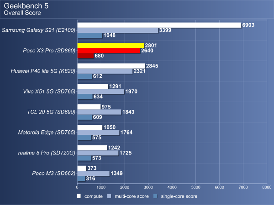Select the 'single-core score' legend label

click(179, 196)
